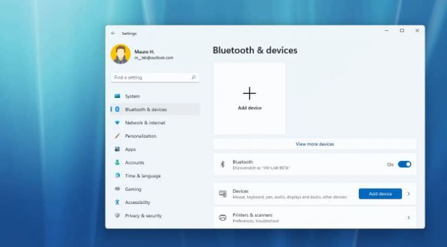Click the System monitor icon
447x247 pixels.
point(117,96)
